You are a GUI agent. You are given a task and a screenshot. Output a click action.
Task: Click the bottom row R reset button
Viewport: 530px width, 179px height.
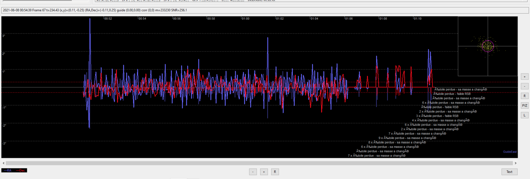pyautogui.click(x=275, y=172)
